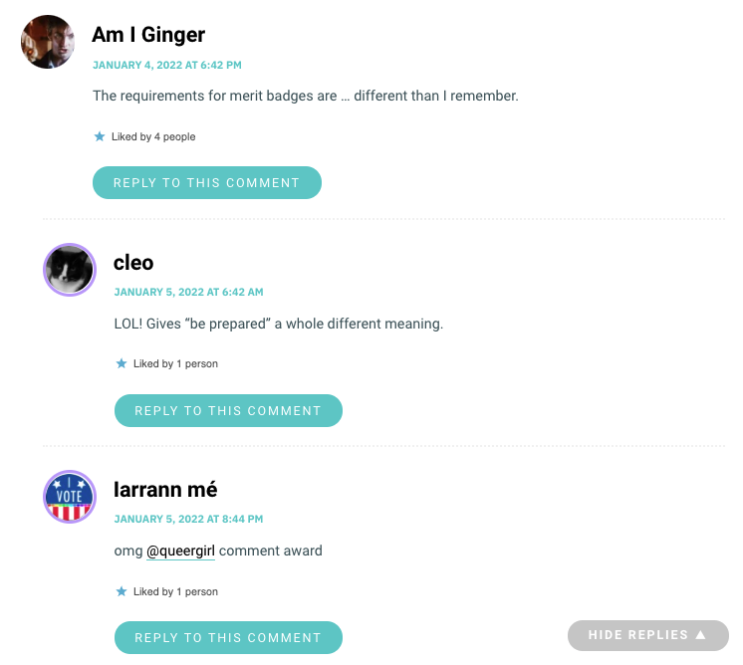Click the like star on larrann mé's comment
The height and width of the screenshot is (665, 743).
click(x=122, y=591)
